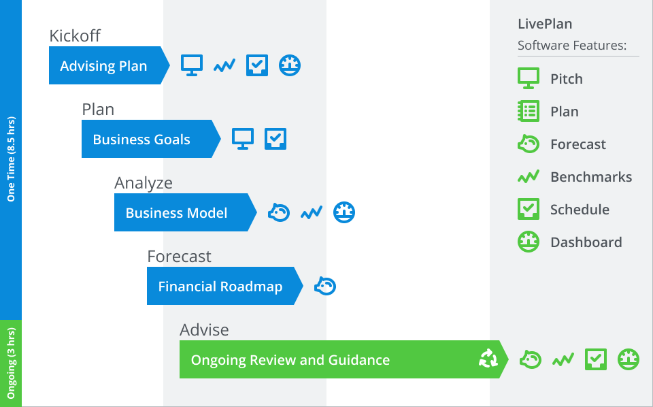Click the blue benchmarks icon beside Advising Plan
653x407 pixels.
tap(224, 66)
